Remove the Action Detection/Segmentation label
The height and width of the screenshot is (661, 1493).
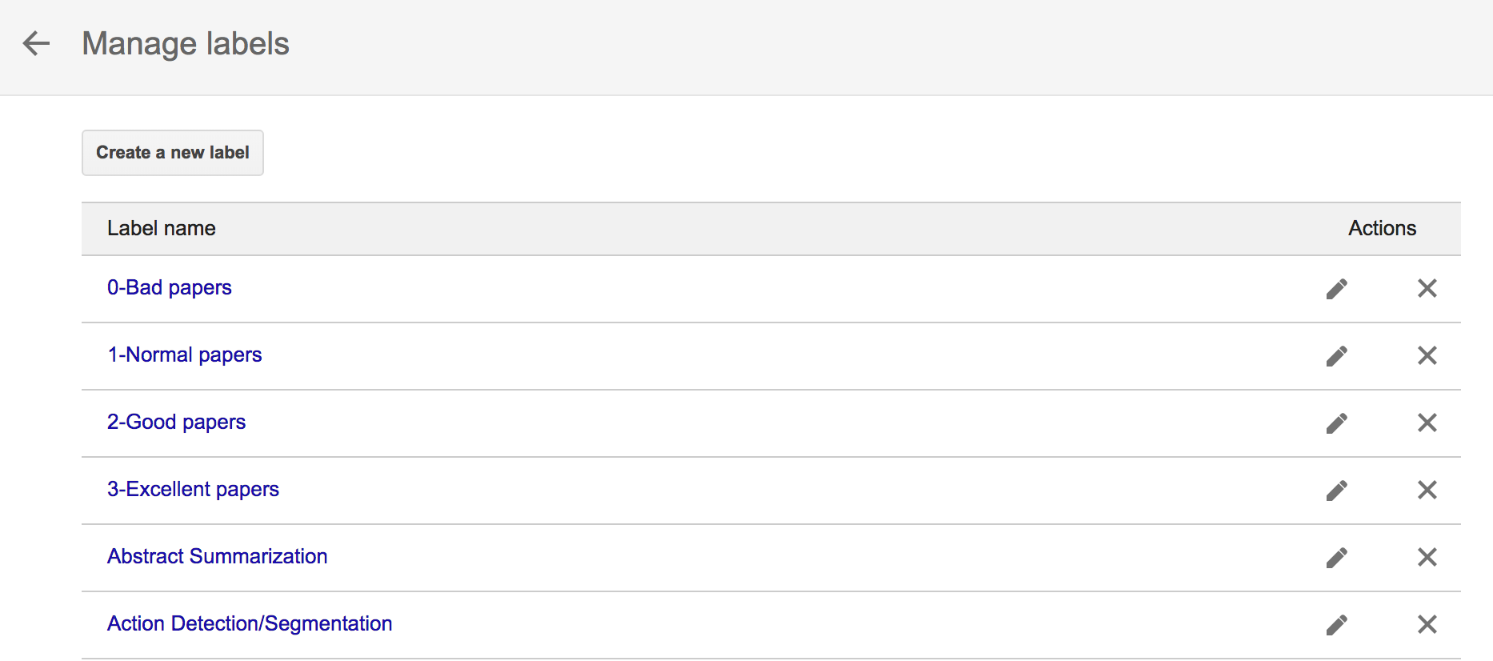coord(1427,625)
